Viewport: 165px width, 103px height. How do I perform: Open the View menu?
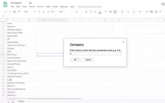pyautogui.click(x=24, y=6)
